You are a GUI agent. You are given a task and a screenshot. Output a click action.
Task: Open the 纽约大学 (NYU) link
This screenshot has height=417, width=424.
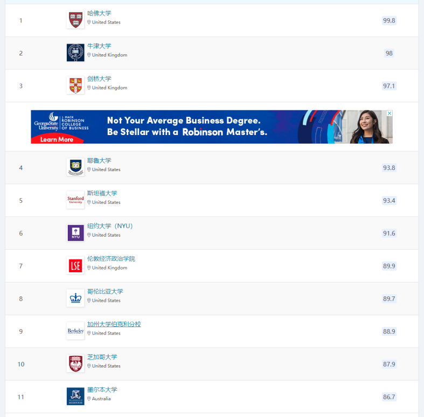[110, 226]
